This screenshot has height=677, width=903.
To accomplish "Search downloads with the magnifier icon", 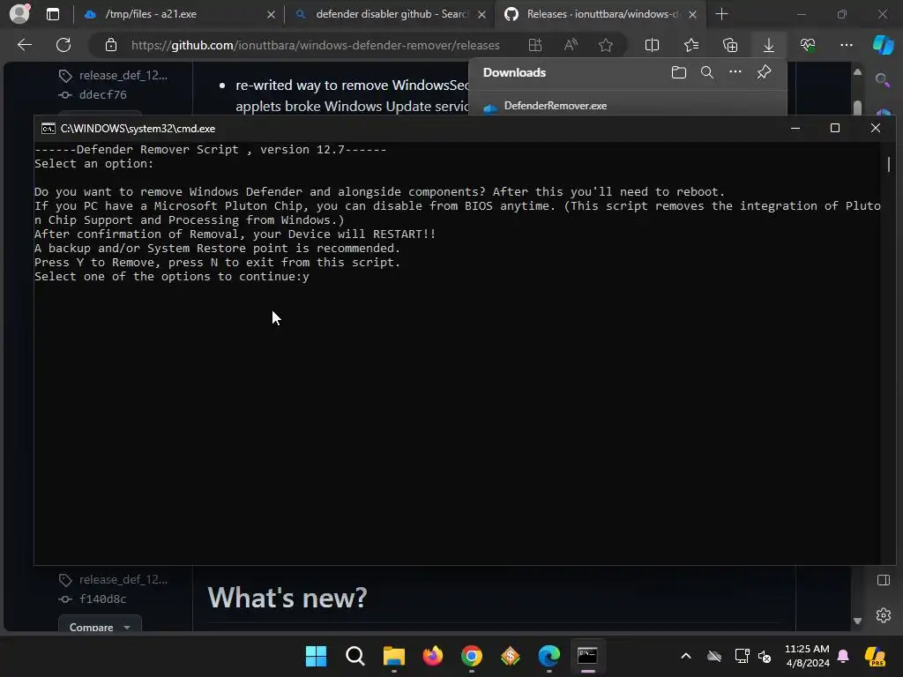I will pos(707,72).
